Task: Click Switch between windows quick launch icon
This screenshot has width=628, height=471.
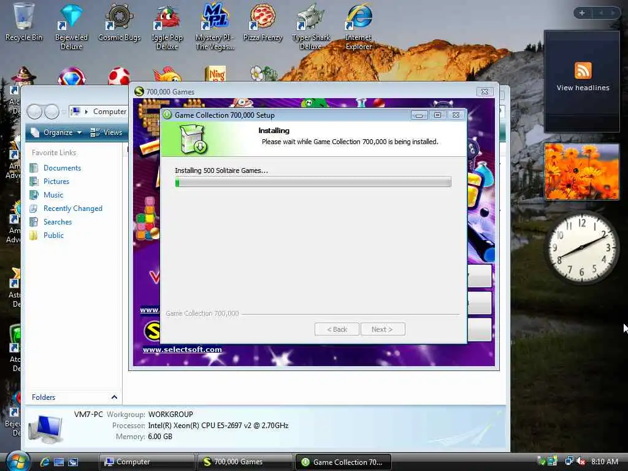Action: pyautogui.click(x=73, y=462)
